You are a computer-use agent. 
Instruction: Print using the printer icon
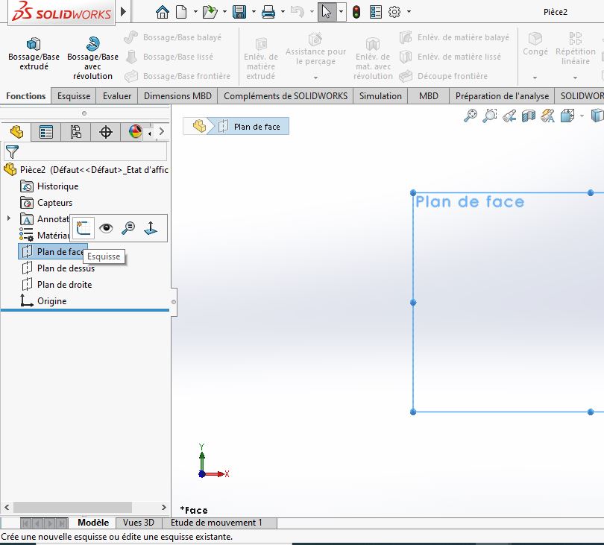click(x=268, y=12)
